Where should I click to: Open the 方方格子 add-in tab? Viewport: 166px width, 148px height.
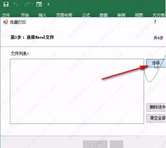tap(159, 15)
